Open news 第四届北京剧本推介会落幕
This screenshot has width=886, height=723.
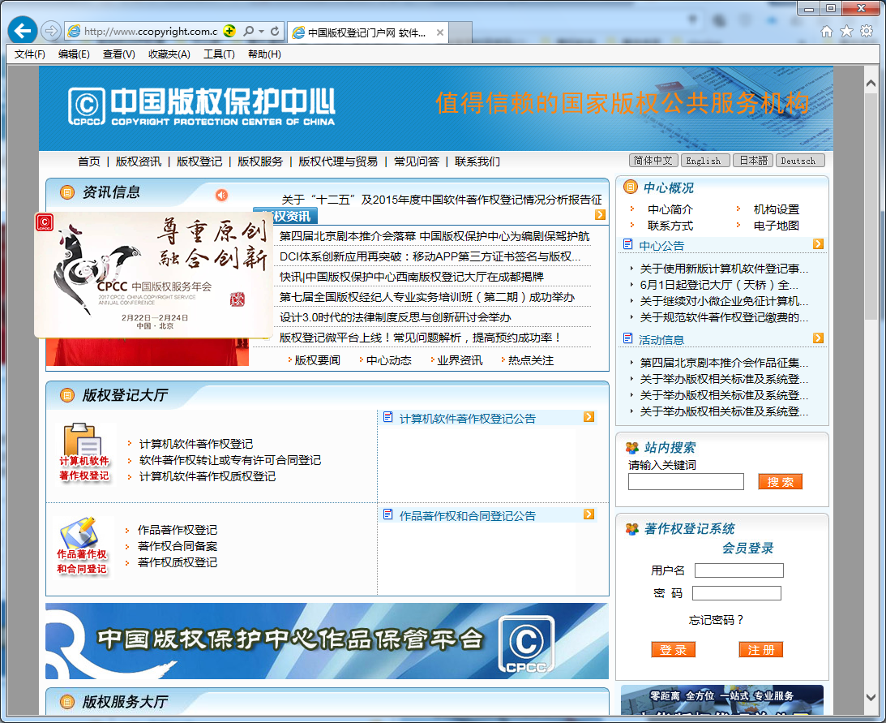point(434,236)
